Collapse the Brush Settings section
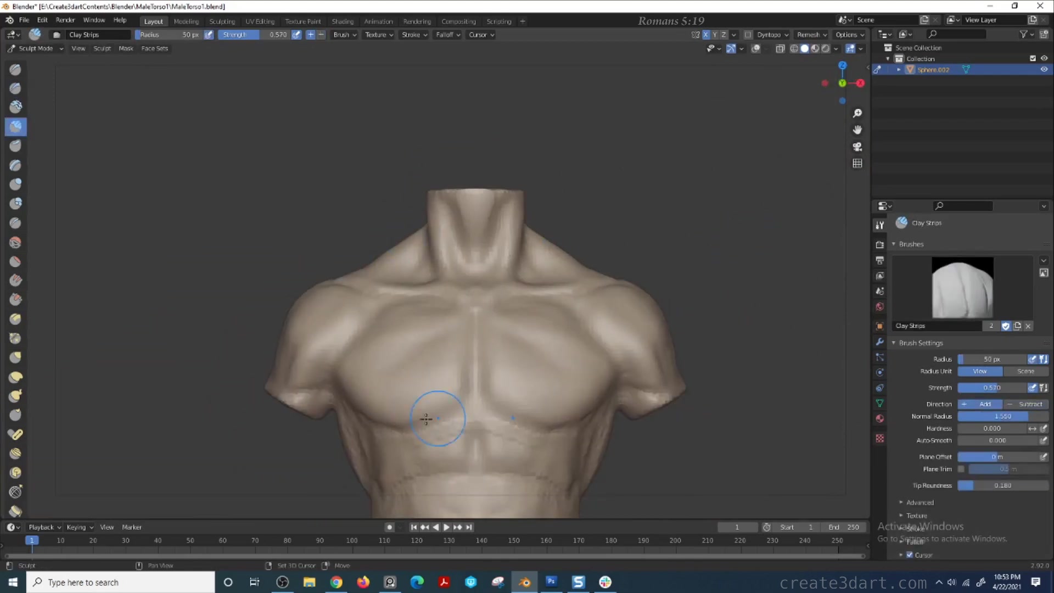 (x=920, y=343)
